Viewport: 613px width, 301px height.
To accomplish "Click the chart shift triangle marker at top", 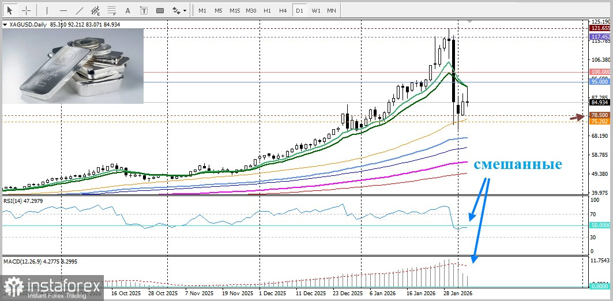I will click(469, 20).
